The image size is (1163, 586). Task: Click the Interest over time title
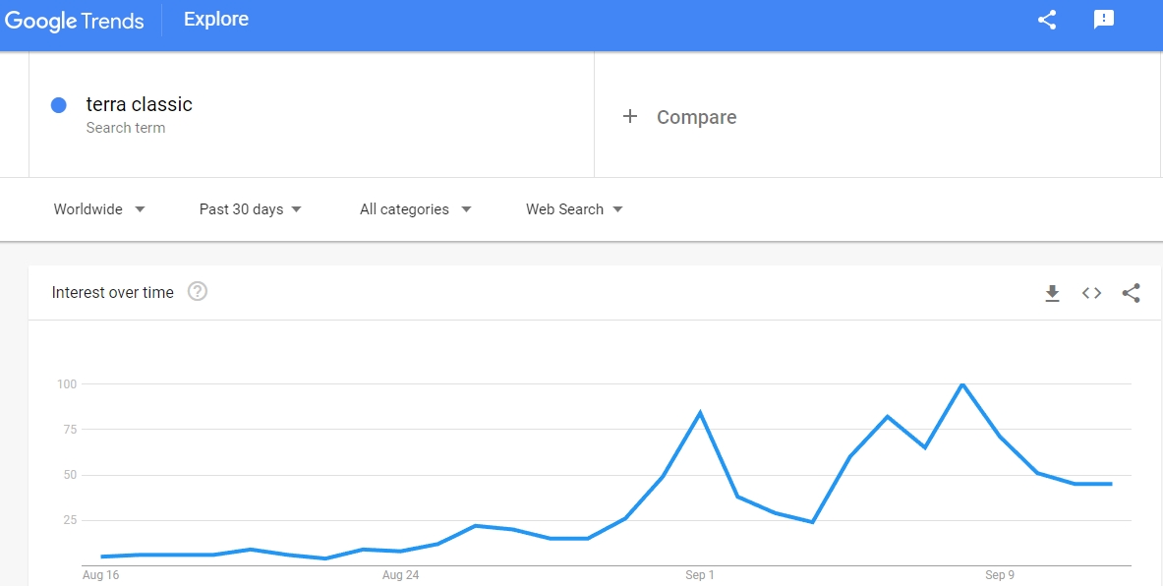[113, 292]
